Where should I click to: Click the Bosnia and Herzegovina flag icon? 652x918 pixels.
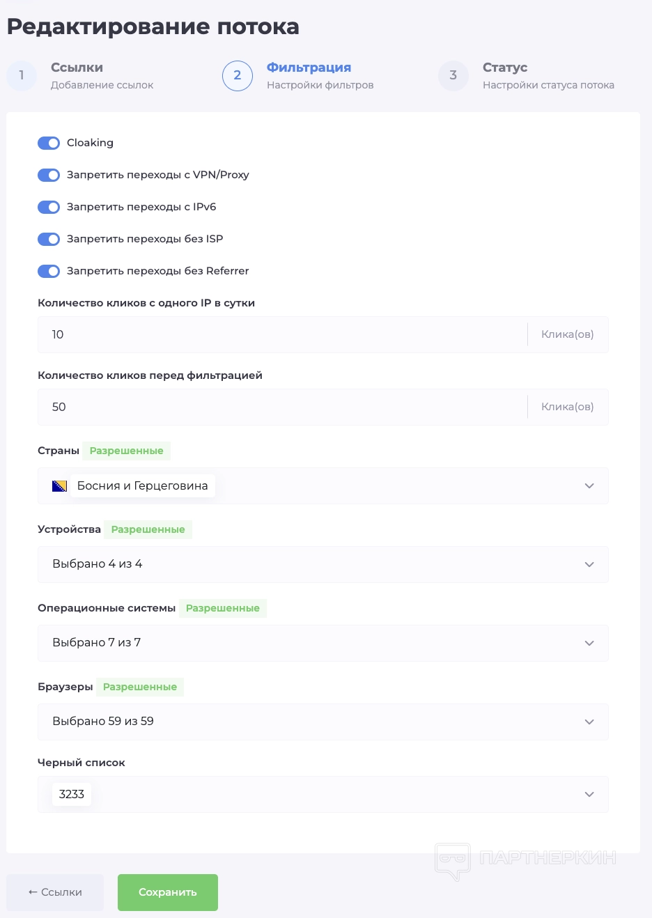[60, 486]
